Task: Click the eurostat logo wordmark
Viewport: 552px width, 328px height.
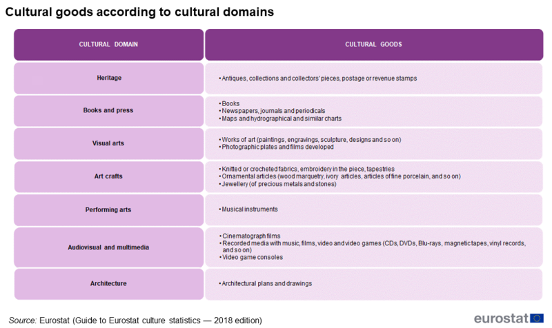Action: click(x=501, y=318)
